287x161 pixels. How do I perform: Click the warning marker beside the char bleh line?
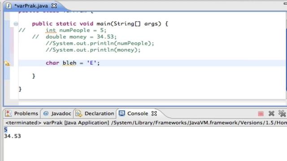coord(7,64)
